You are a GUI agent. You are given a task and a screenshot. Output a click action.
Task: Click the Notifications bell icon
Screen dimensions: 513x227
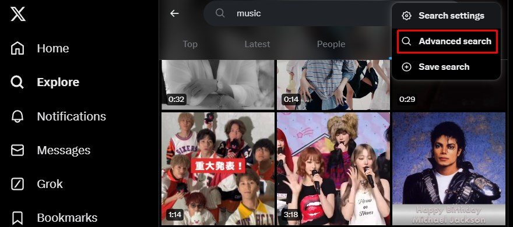click(17, 116)
